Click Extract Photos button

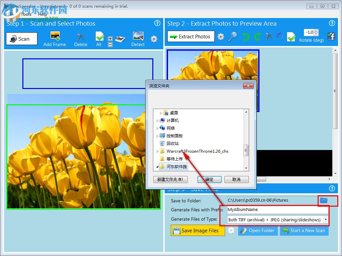191,36
